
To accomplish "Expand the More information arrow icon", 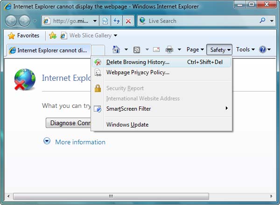I will (x=47, y=141).
